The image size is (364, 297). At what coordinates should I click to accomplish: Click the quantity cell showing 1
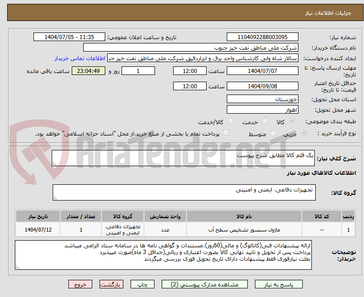[x=81, y=230]
